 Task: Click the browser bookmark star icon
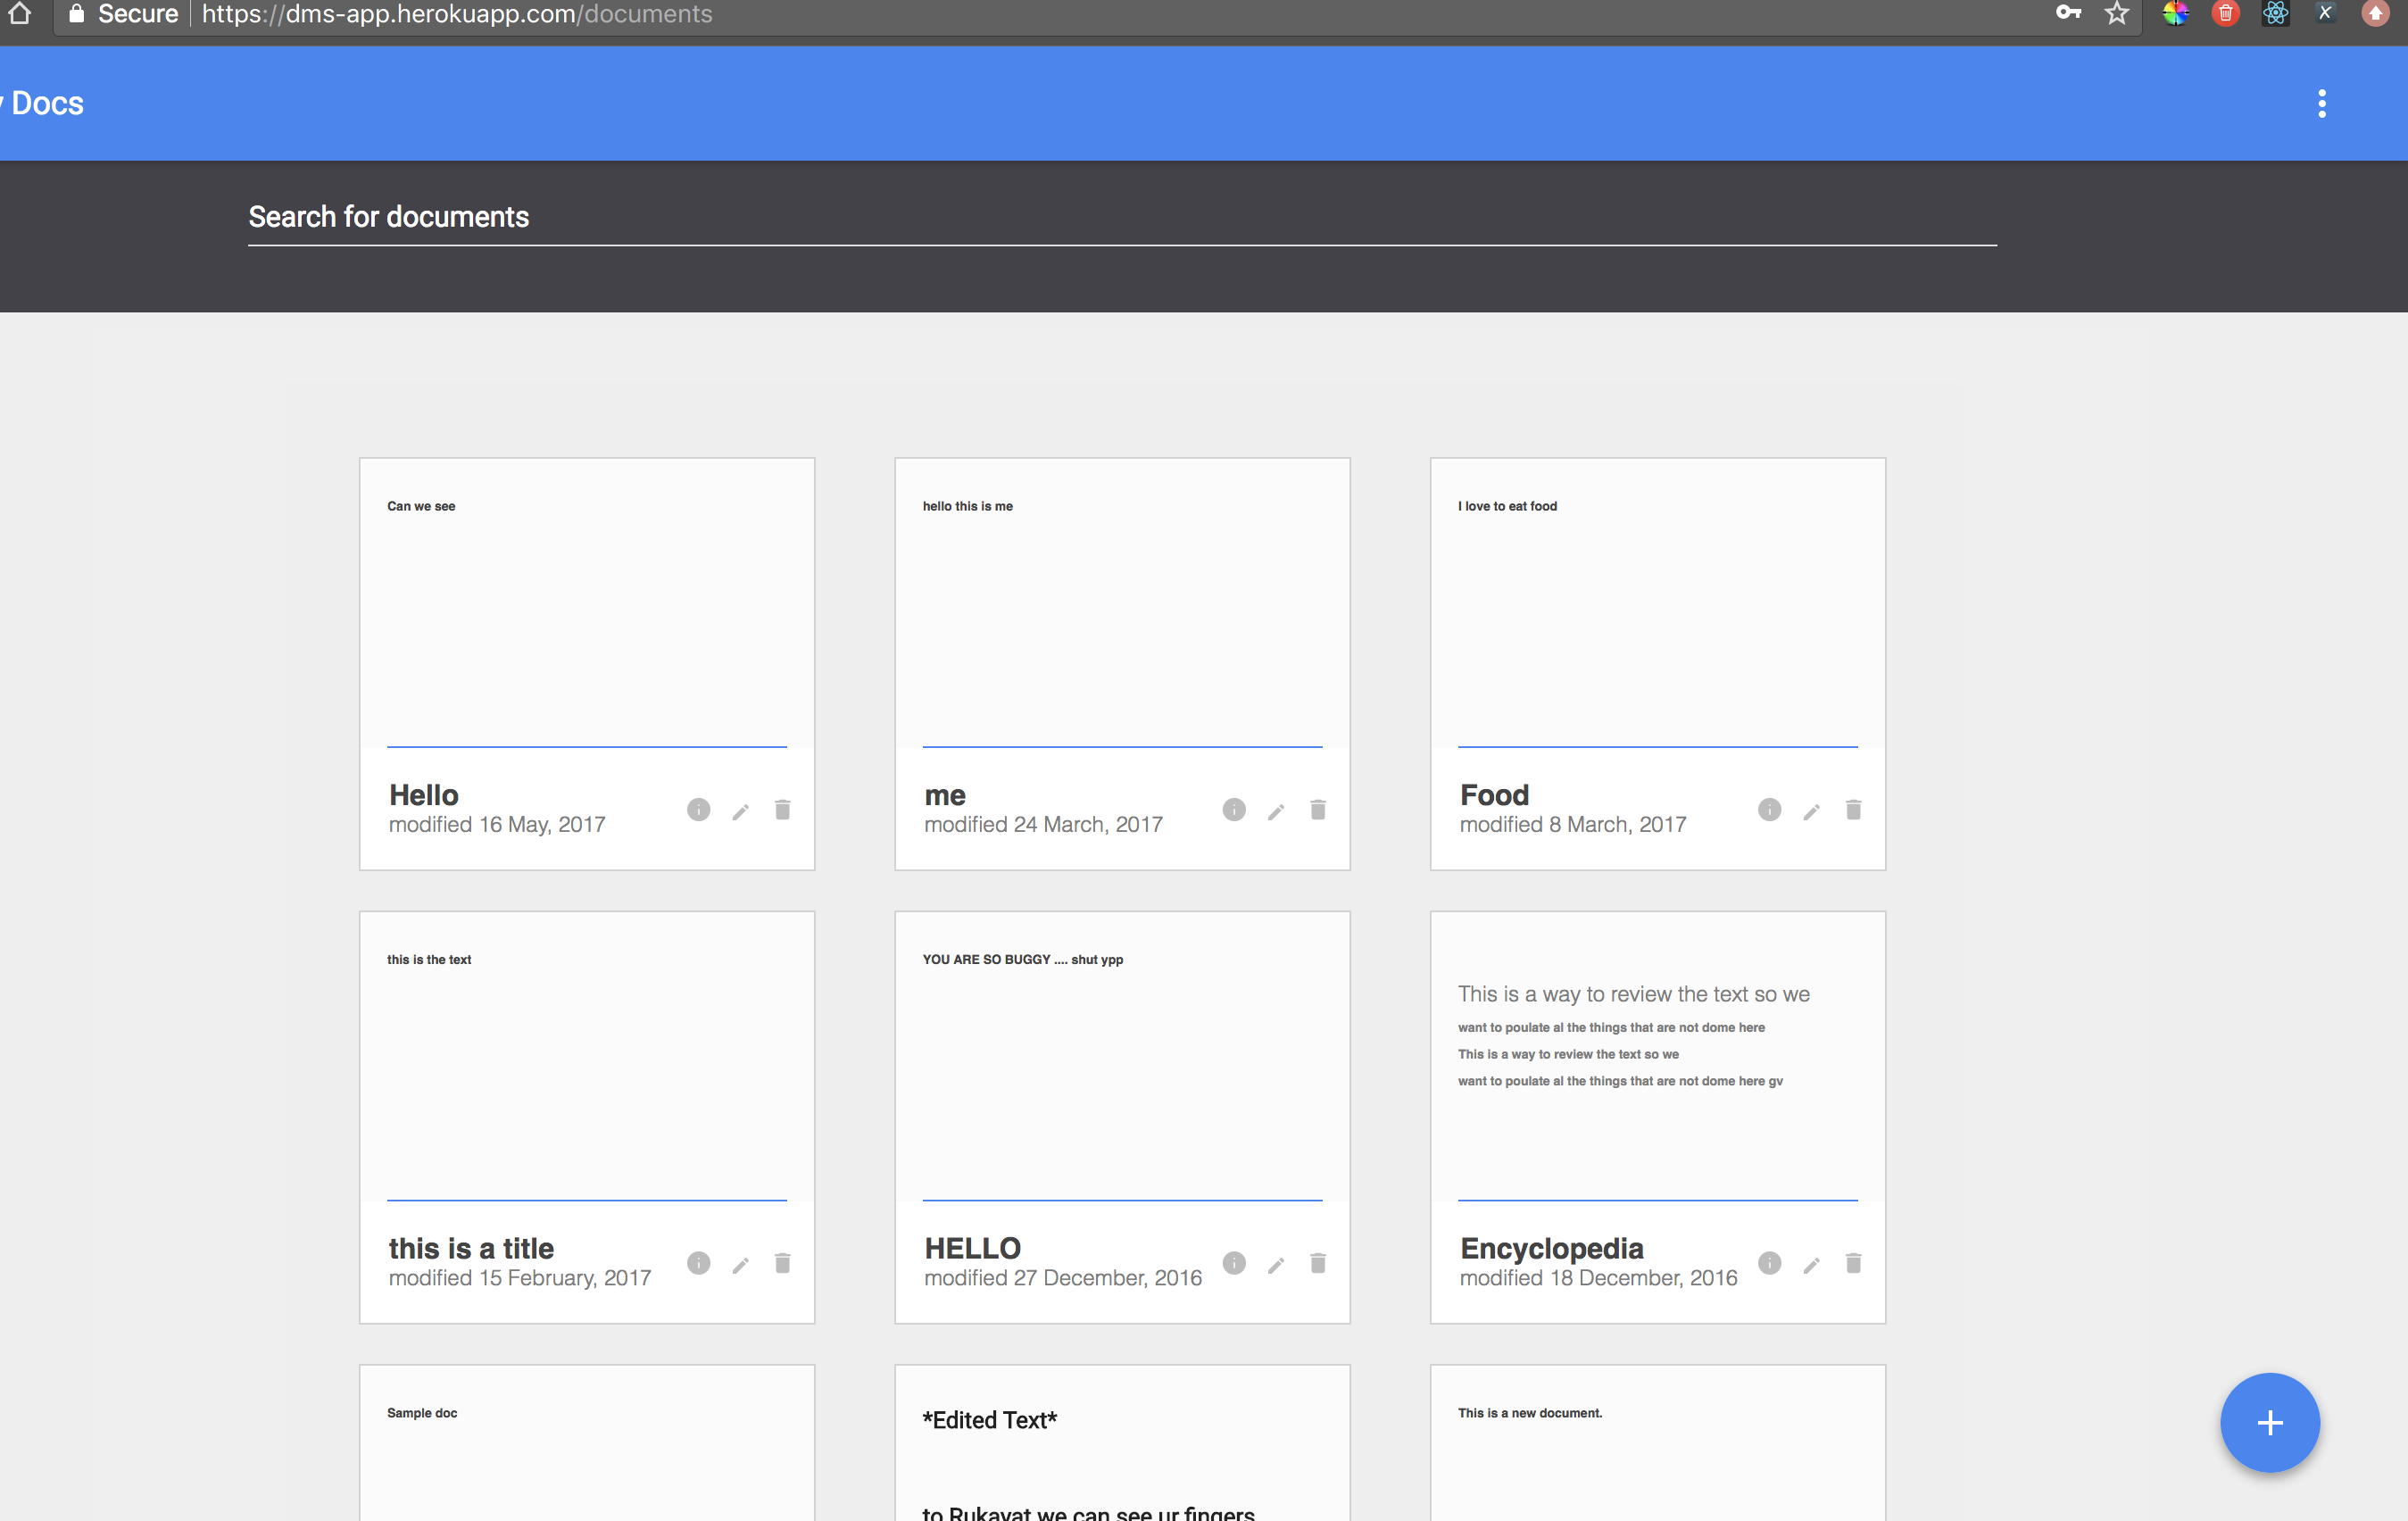[x=2116, y=13]
